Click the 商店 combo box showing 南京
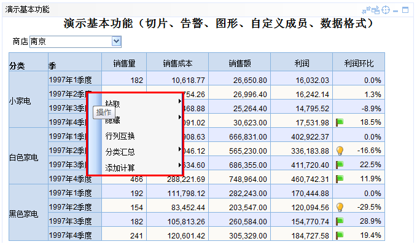417x244 pixels. [76, 42]
